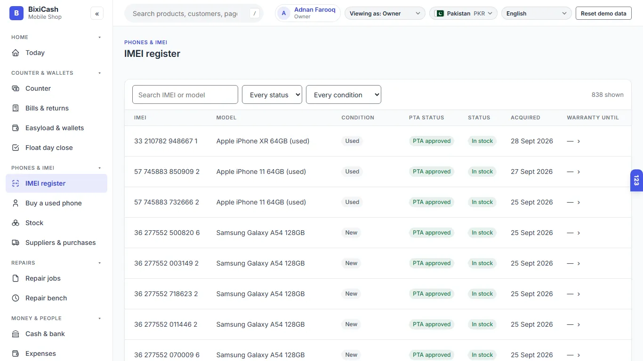Open the Every status dropdown
The image size is (643, 361).
pyautogui.click(x=272, y=94)
